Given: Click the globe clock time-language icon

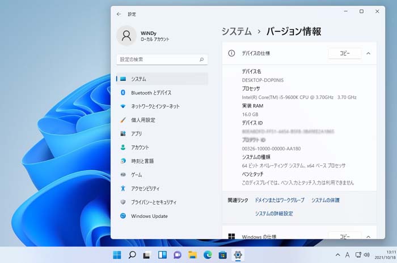Looking at the screenshot, I should click(123, 161).
